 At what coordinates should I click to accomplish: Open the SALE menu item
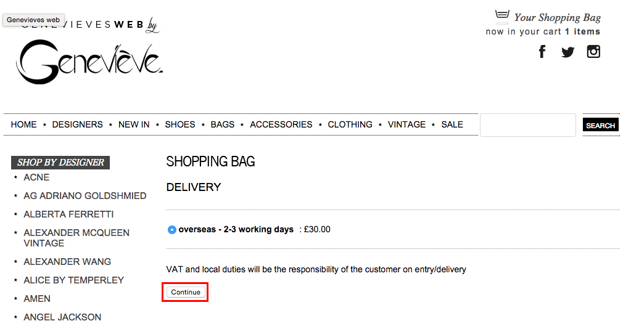pyautogui.click(x=452, y=124)
